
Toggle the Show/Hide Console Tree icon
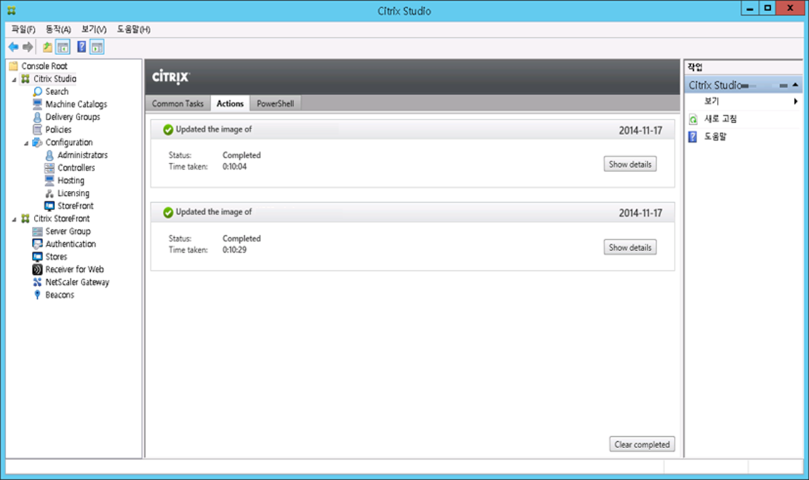pos(63,47)
